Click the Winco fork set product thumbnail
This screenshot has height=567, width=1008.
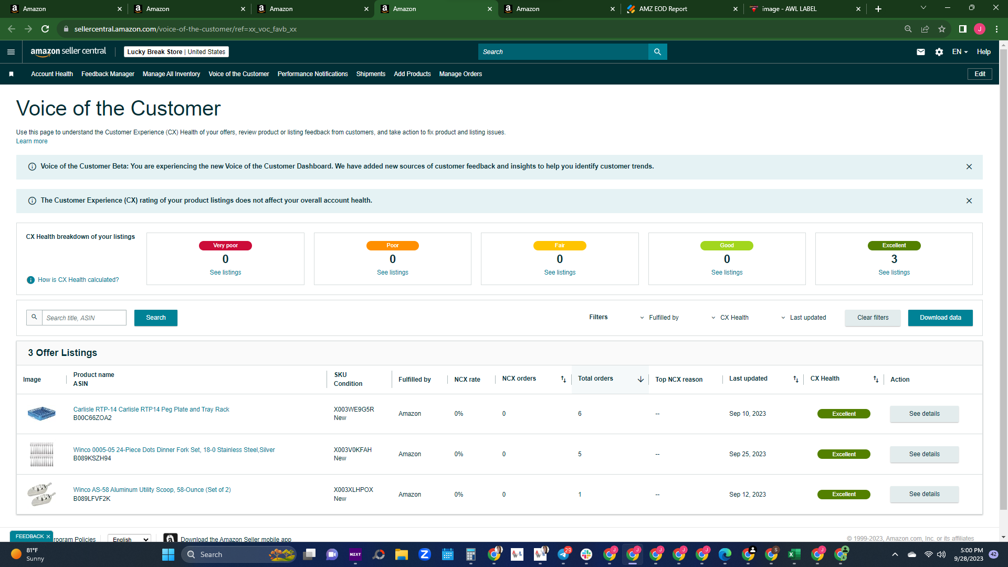(41, 454)
